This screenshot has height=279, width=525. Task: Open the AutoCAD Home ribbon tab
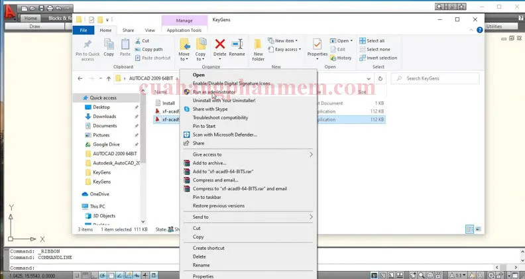(x=30, y=18)
